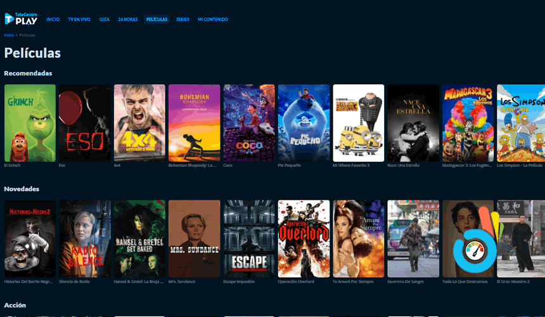Open the SERIES section
The image size is (545, 317).
point(183,20)
